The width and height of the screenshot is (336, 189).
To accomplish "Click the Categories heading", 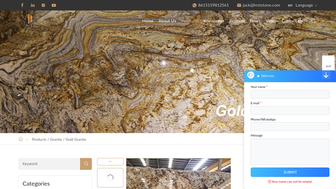I will [36, 184].
